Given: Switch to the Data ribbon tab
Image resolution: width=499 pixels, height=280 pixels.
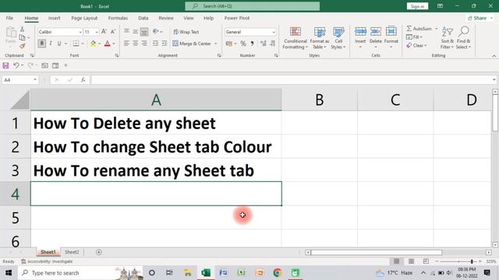Looking at the screenshot, I should [143, 18].
